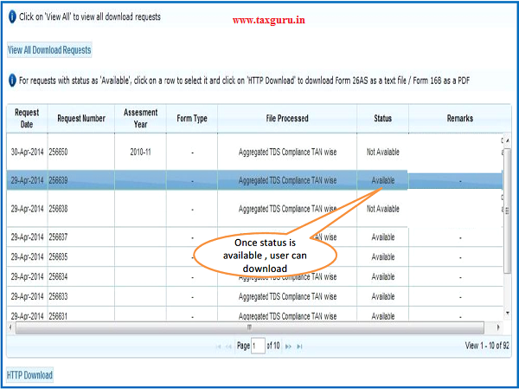Viewport: 519px width, 389px height.
Task: Click info icon beside 'Available' status instructions
Action: tap(11, 81)
